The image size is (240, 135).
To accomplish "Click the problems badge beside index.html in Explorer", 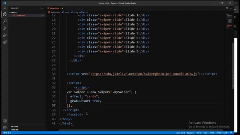I will (43, 16).
